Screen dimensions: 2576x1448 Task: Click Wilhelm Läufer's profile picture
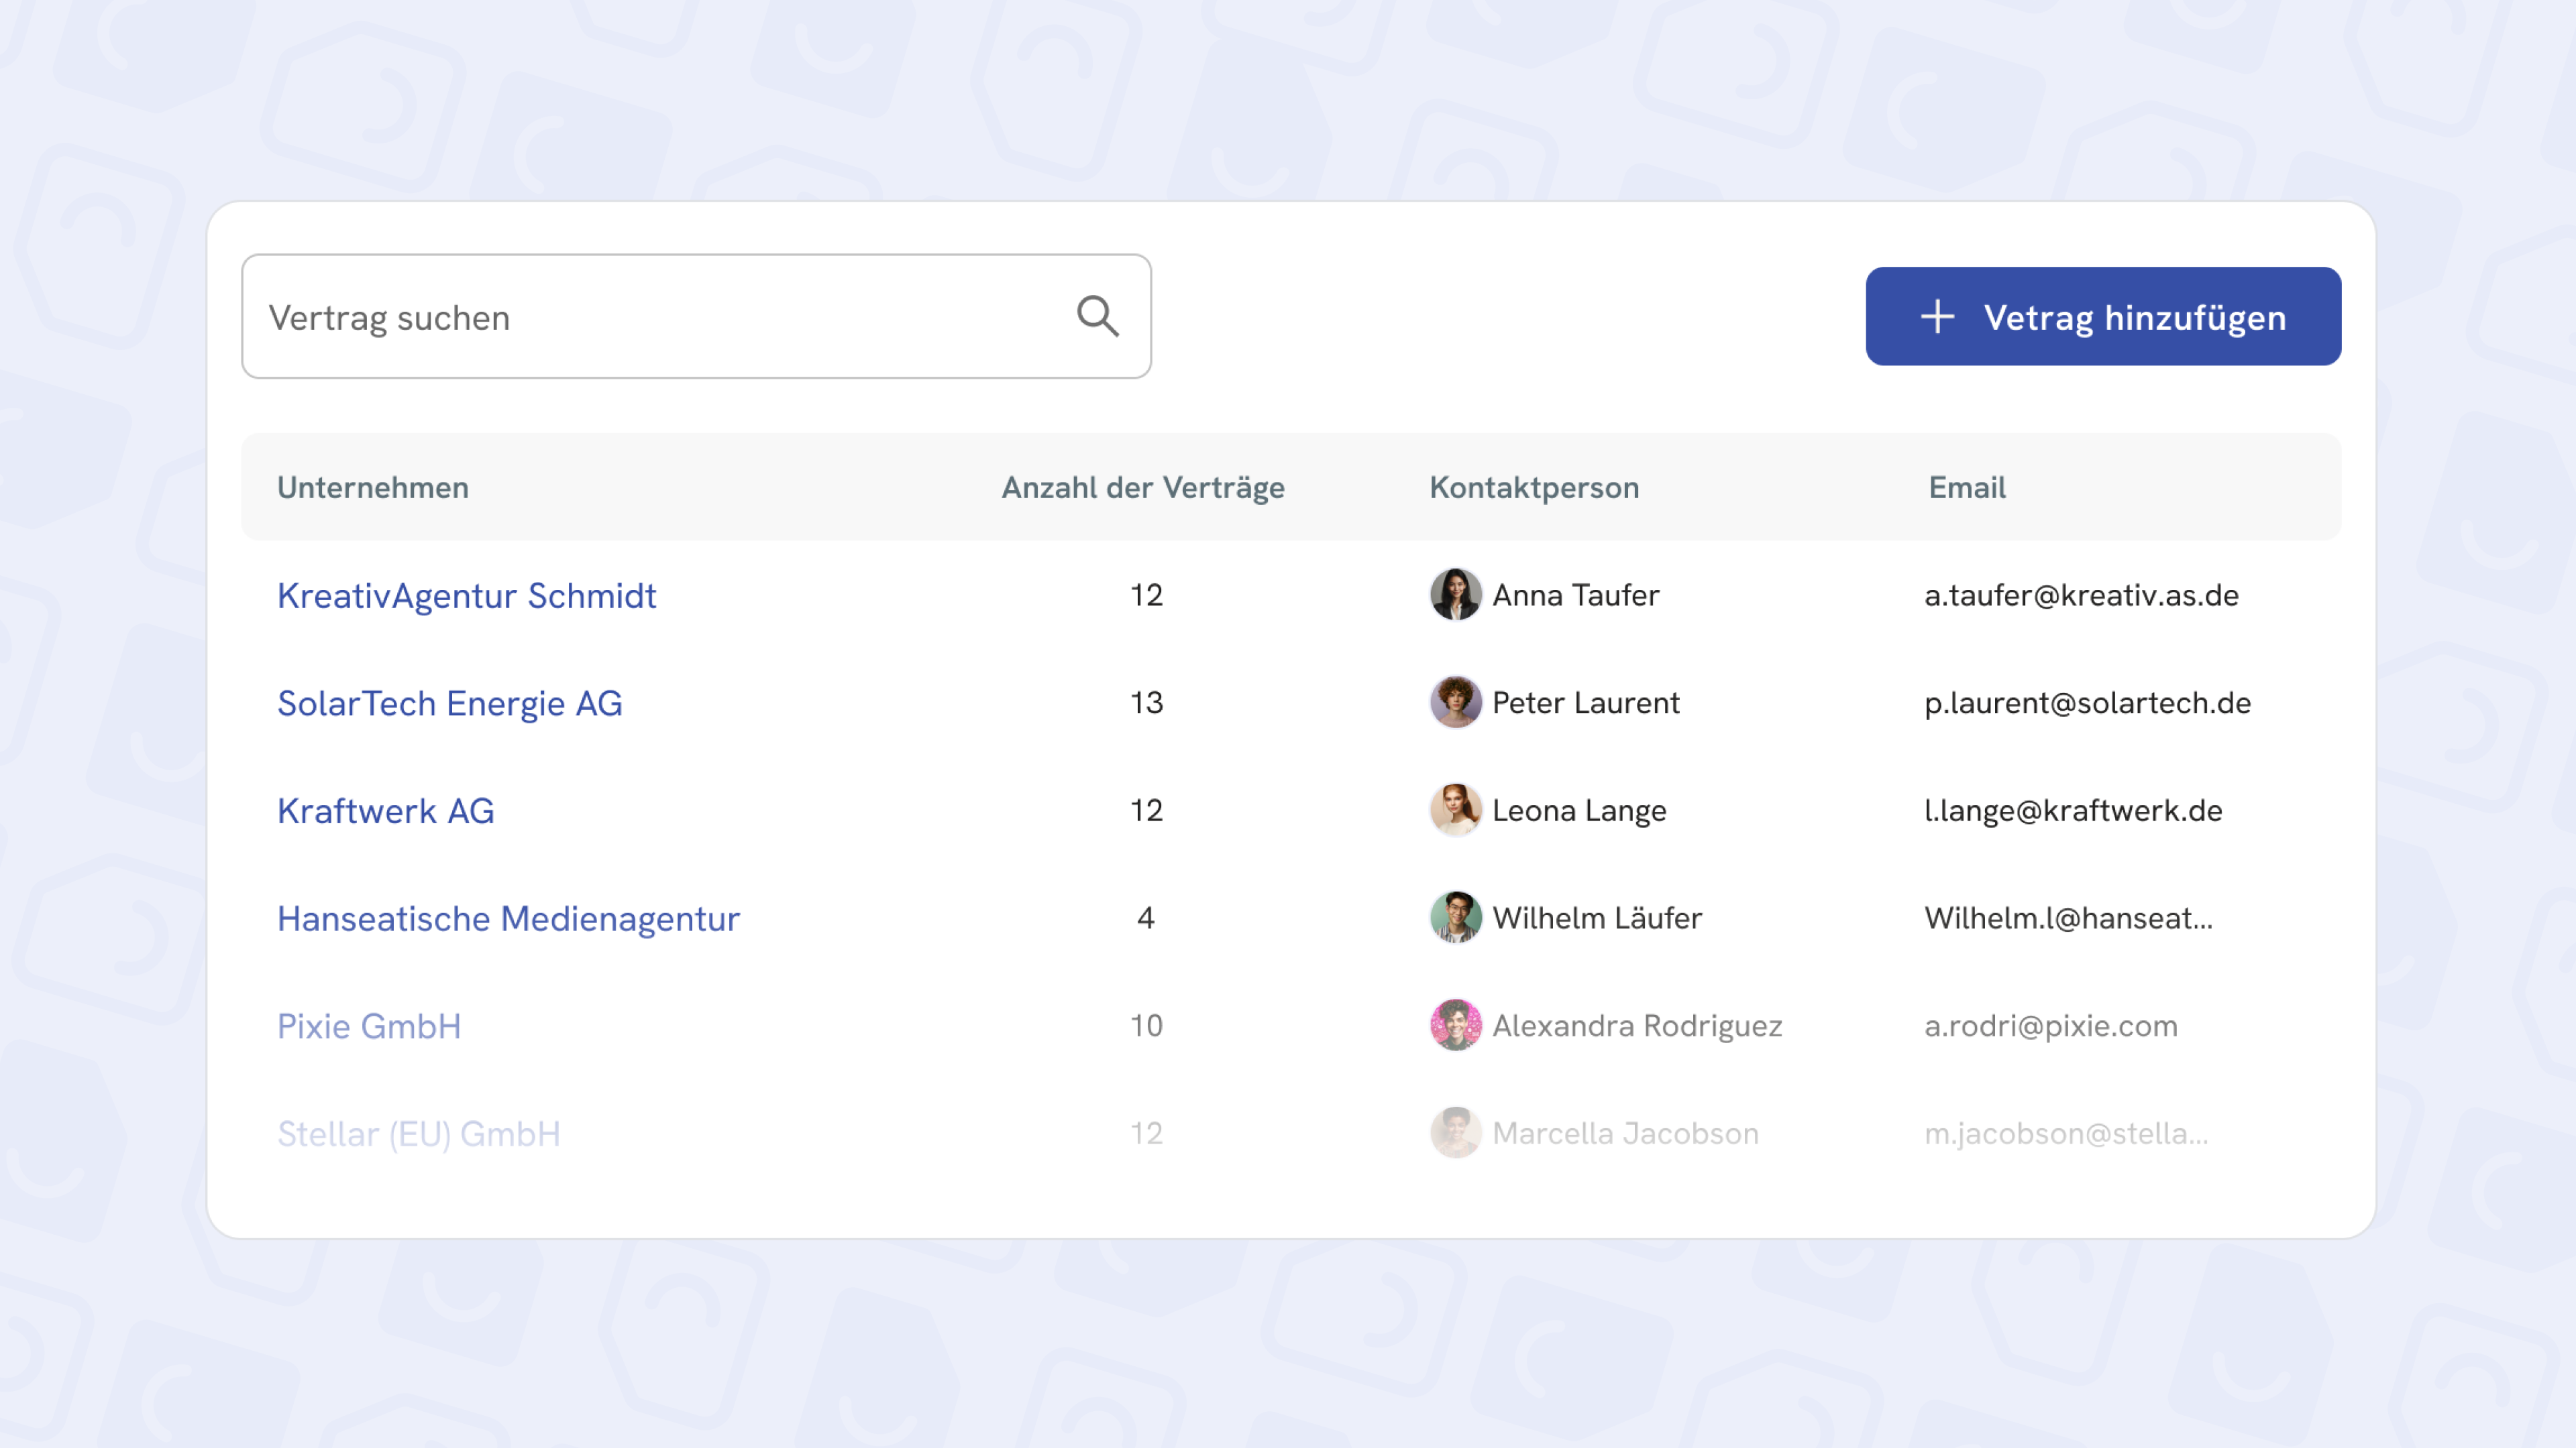point(1455,917)
